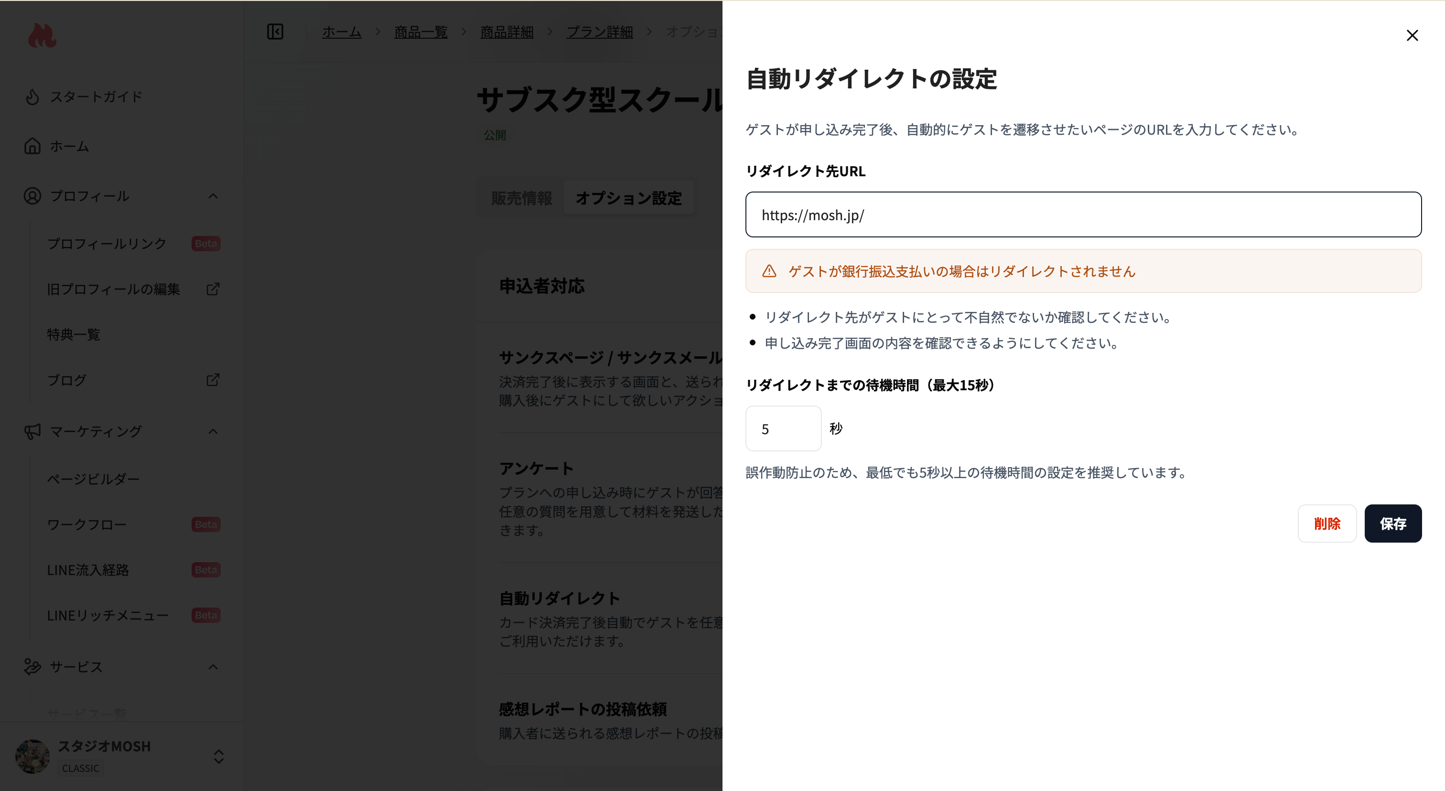Open 特典一覧 in sidebar

74,334
